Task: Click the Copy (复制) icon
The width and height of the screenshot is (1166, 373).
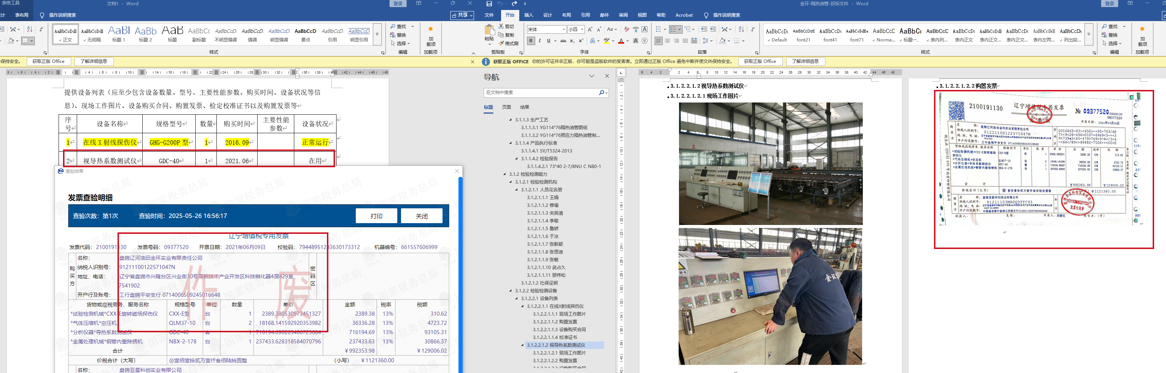Action: tap(501, 35)
